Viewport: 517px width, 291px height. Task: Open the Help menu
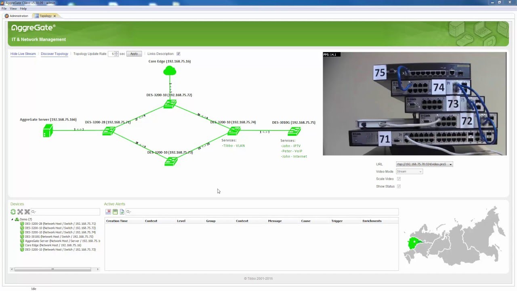coord(23,8)
